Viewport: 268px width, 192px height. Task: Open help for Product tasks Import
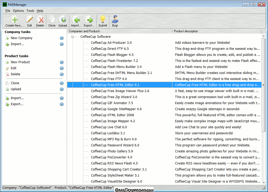coord(62,98)
